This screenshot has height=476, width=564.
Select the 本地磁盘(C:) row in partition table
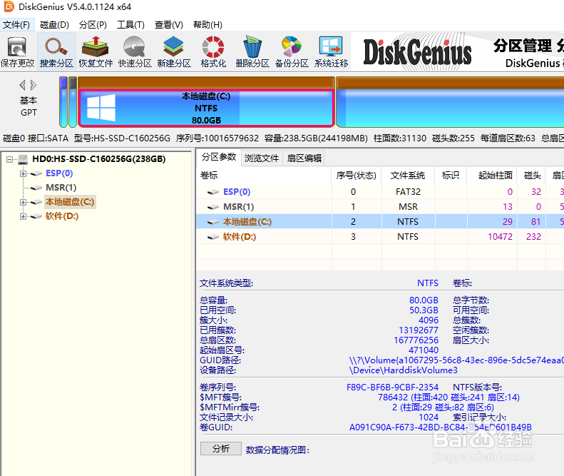pyautogui.click(x=380, y=222)
